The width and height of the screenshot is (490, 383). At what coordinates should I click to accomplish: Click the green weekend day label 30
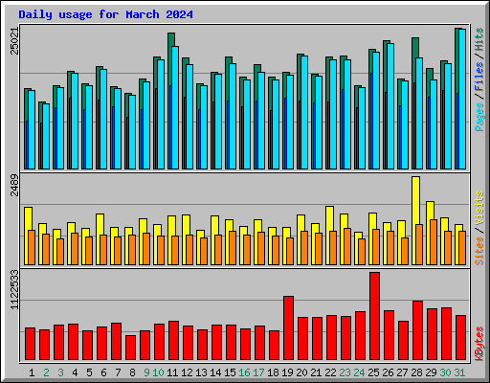(445, 372)
